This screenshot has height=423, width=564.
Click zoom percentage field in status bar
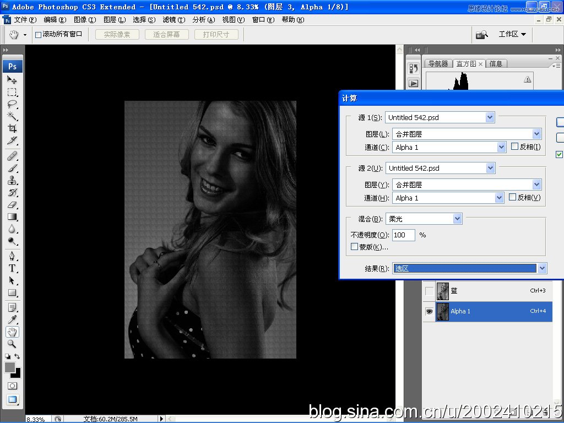(39, 419)
